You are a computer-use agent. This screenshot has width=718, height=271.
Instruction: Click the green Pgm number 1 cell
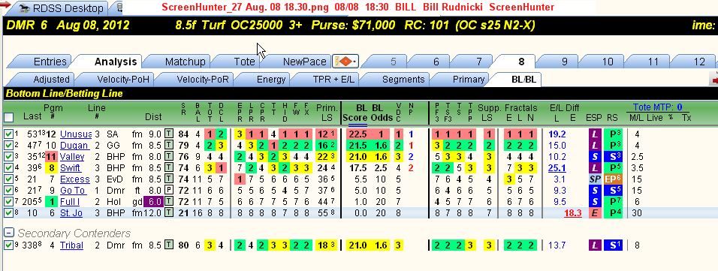point(50,201)
